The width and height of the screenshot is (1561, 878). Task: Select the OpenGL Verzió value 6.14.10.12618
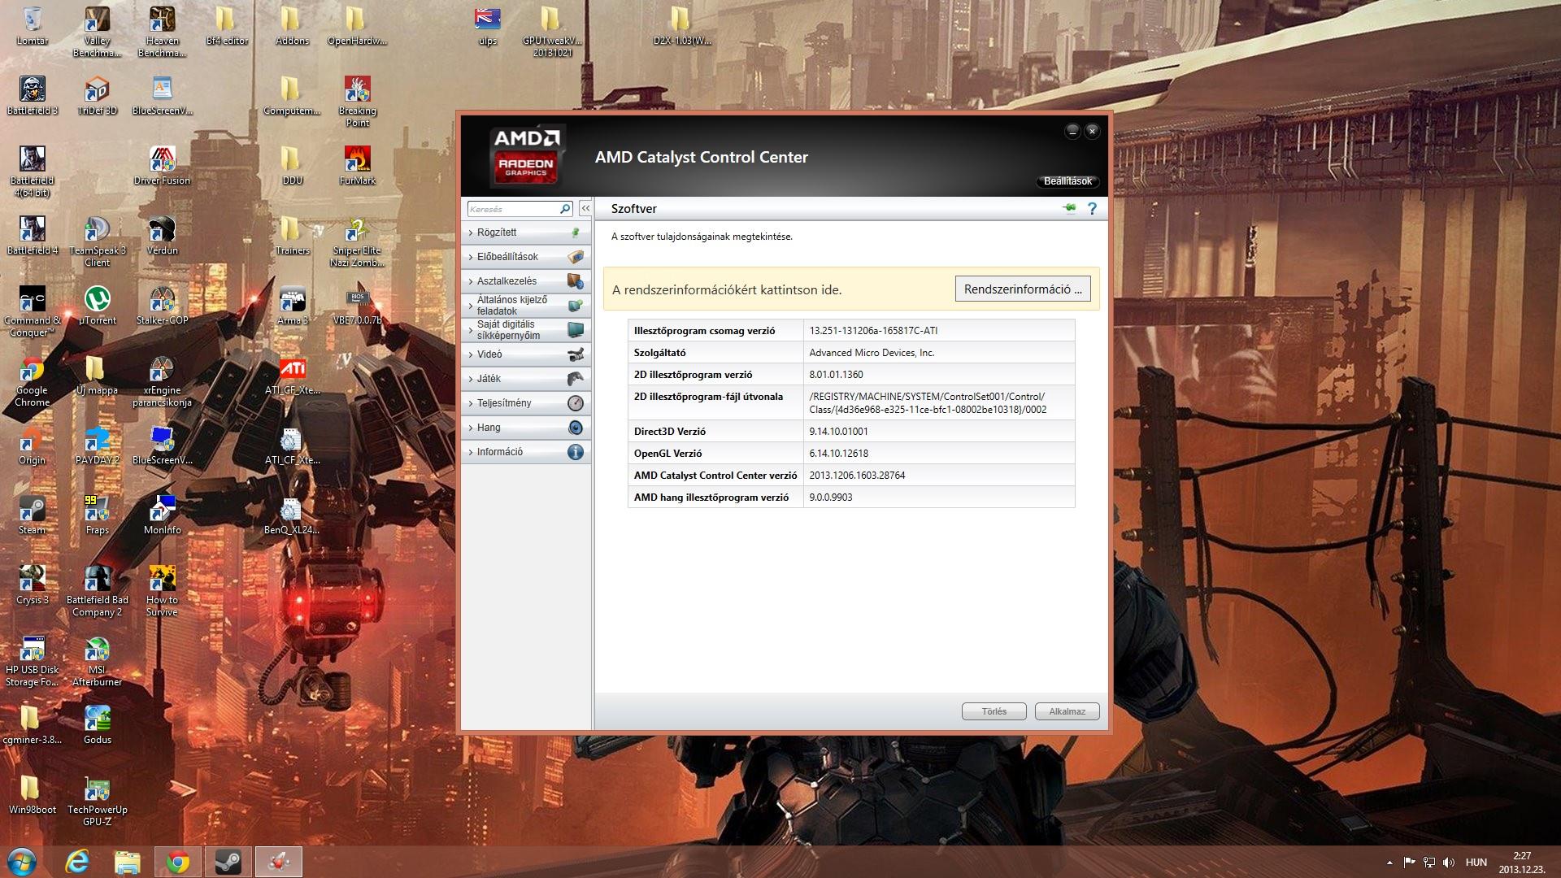(x=838, y=454)
